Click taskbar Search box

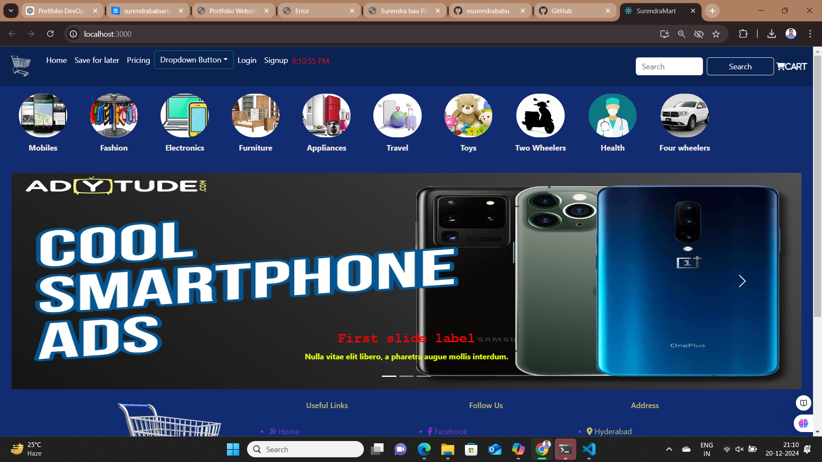[x=305, y=449]
